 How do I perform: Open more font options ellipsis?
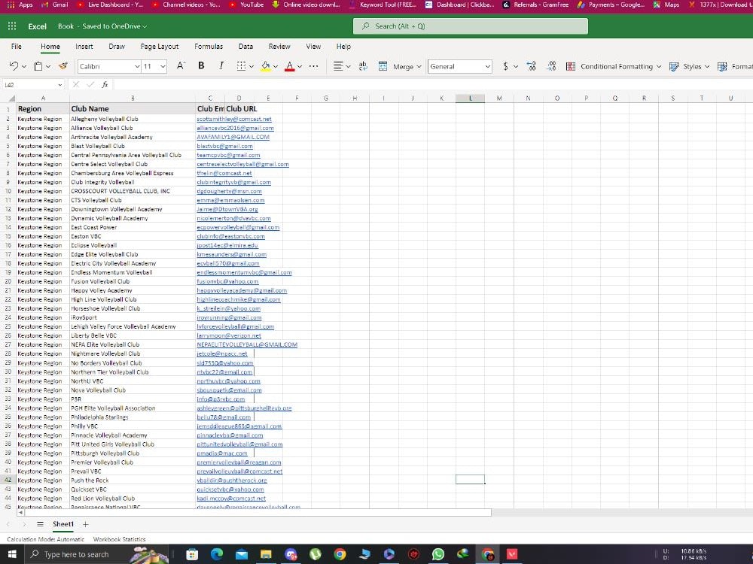pos(313,66)
